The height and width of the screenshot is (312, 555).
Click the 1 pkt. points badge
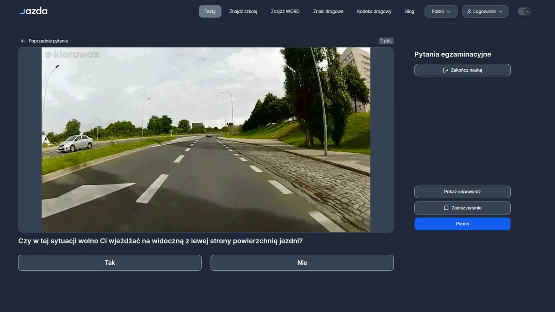(x=386, y=41)
